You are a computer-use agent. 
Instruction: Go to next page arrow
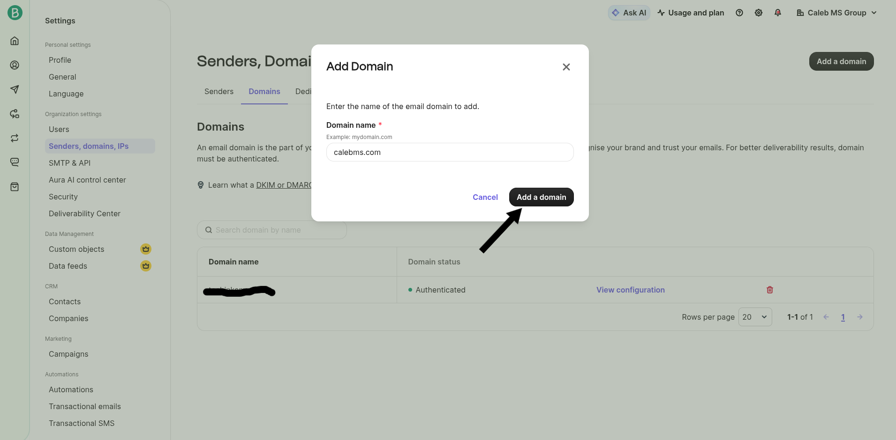(x=860, y=317)
